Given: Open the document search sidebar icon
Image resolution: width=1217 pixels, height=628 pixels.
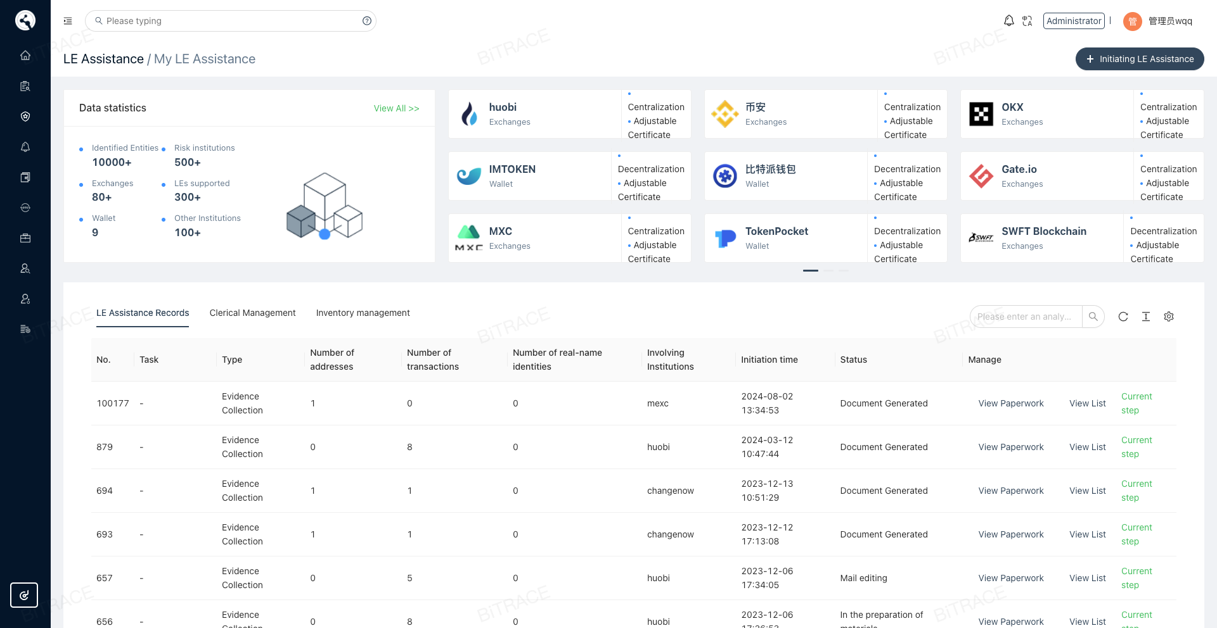Looking at the screenshot, I should (x=25, y=86).
